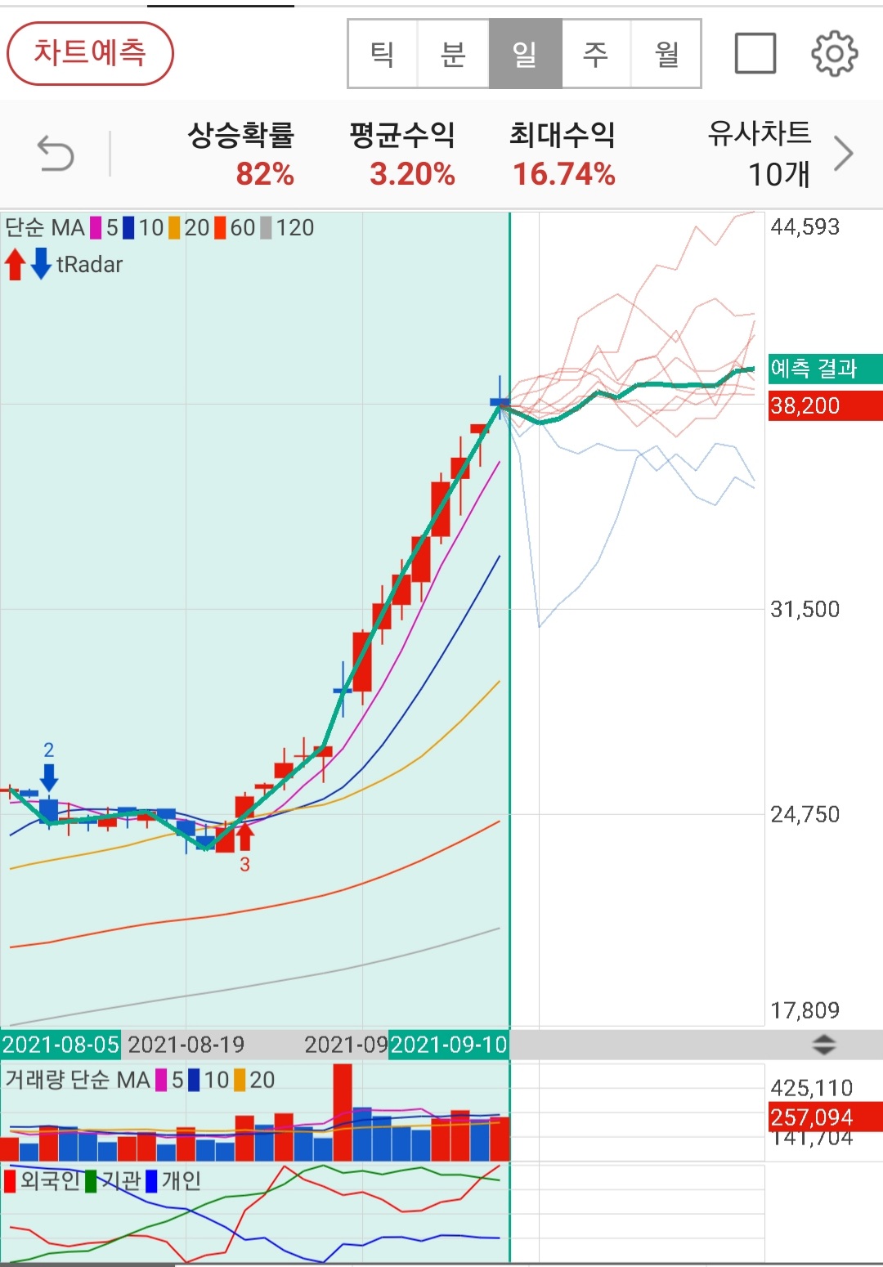Tap the tRadar label
The height and width of the screenshot is (1267, 883).
(89, 264)
